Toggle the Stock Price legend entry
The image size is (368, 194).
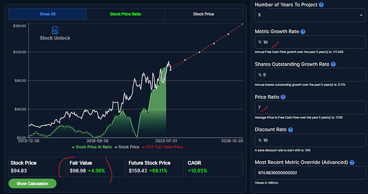tap(127, 147)
